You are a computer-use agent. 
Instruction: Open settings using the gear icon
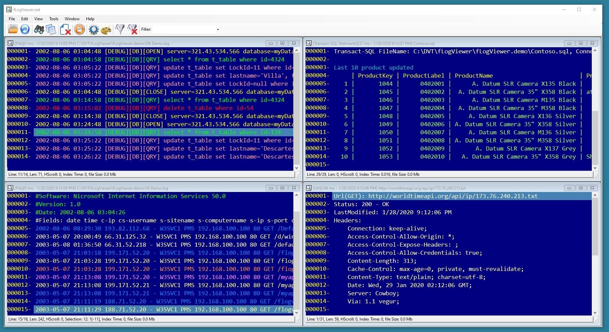pyautogui.click(x=93, y=30)
